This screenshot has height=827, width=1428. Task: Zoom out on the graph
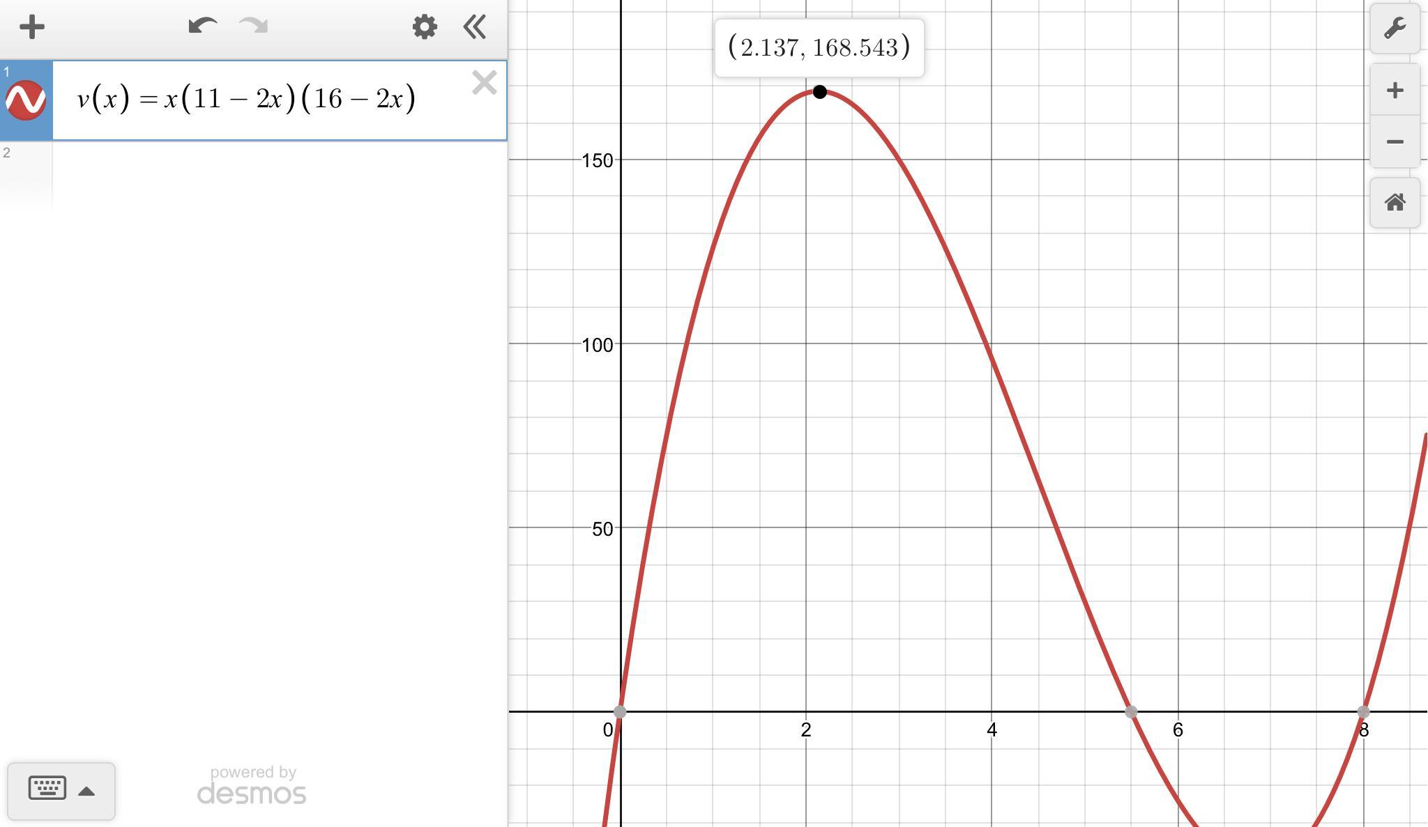(x=1395, y=141)
